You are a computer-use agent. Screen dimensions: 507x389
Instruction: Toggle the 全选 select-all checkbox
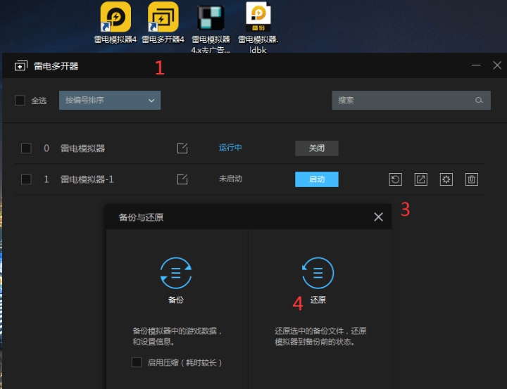[20, 100]
